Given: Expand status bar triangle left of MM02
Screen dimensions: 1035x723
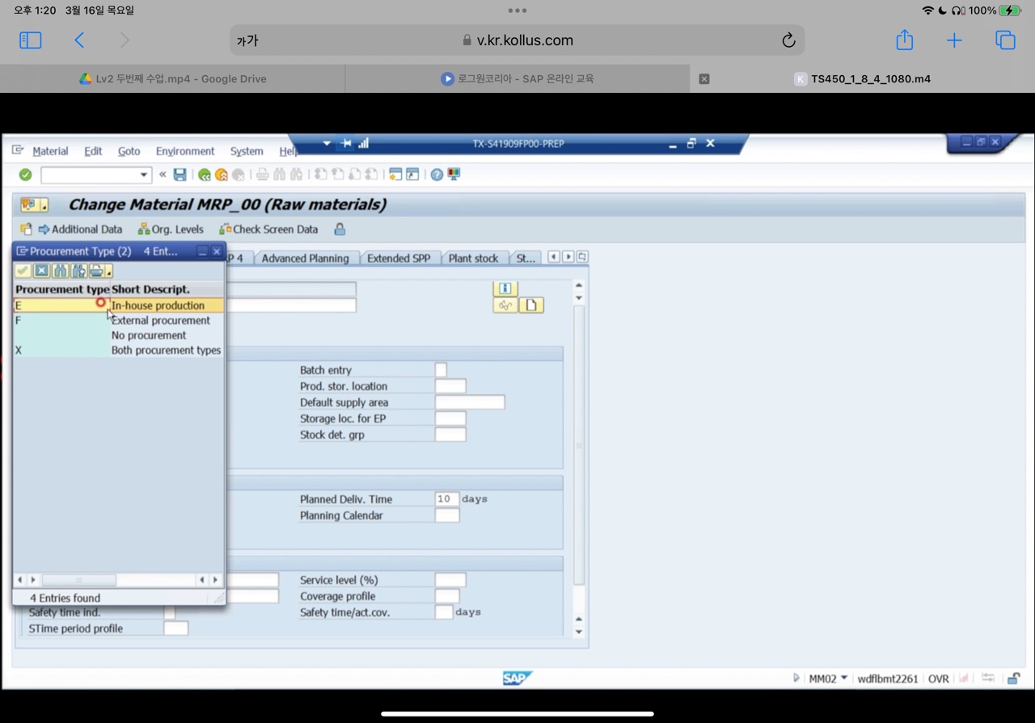Looking at the screenshot, I should pos(796,679).
